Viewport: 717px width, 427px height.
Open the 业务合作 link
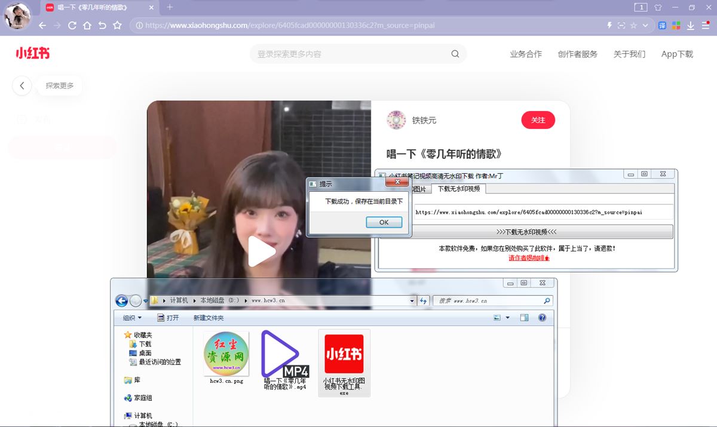(526, 54)
